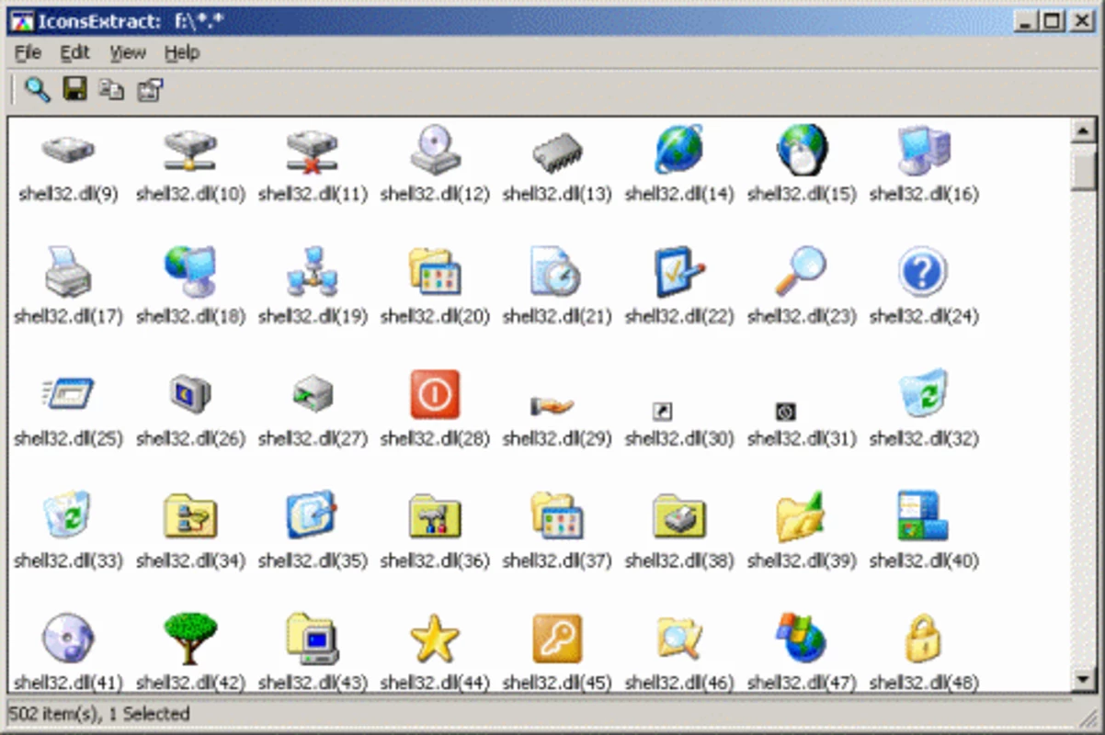Select the checkmark panel icon shell32.dll(22)
Viewport: 1105px width, 735px height.
coord(679,272)
